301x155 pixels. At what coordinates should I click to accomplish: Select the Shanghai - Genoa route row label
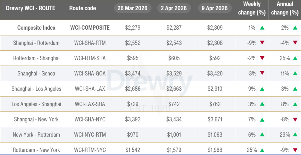36,73
